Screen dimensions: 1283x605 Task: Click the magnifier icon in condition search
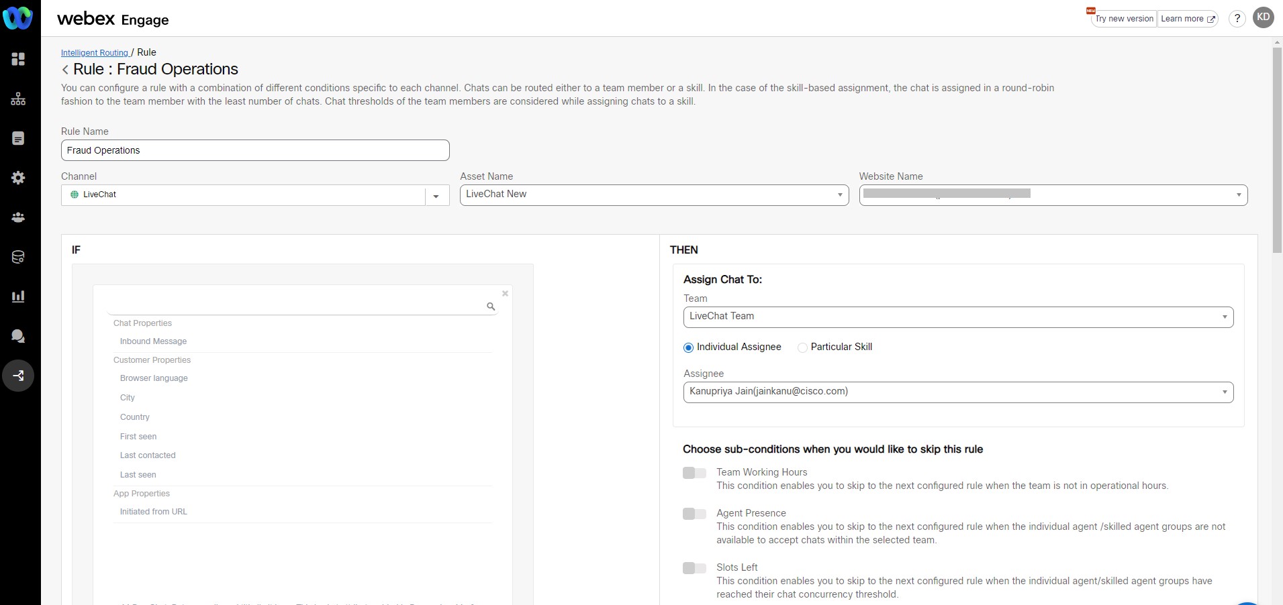[491, 306]
